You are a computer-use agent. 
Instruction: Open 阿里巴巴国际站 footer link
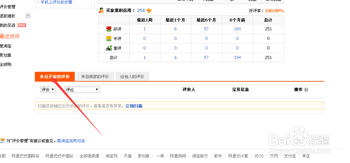click(25, 156)
